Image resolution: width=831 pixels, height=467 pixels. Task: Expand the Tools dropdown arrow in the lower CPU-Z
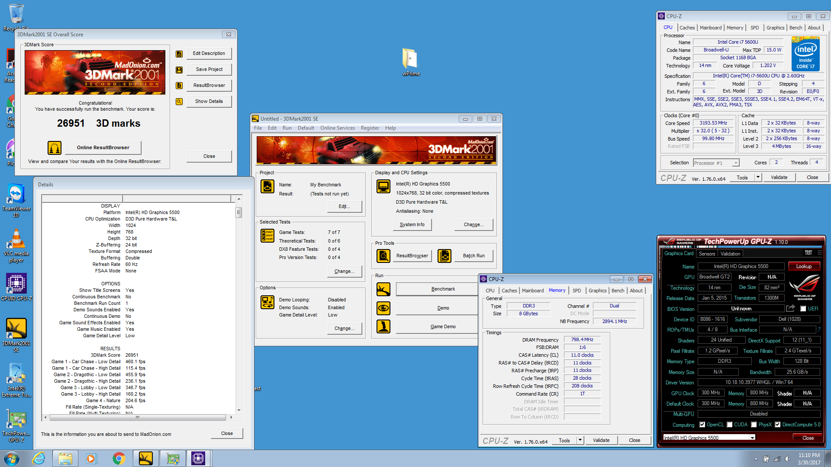pyautogui.click(x=580, y=440)
